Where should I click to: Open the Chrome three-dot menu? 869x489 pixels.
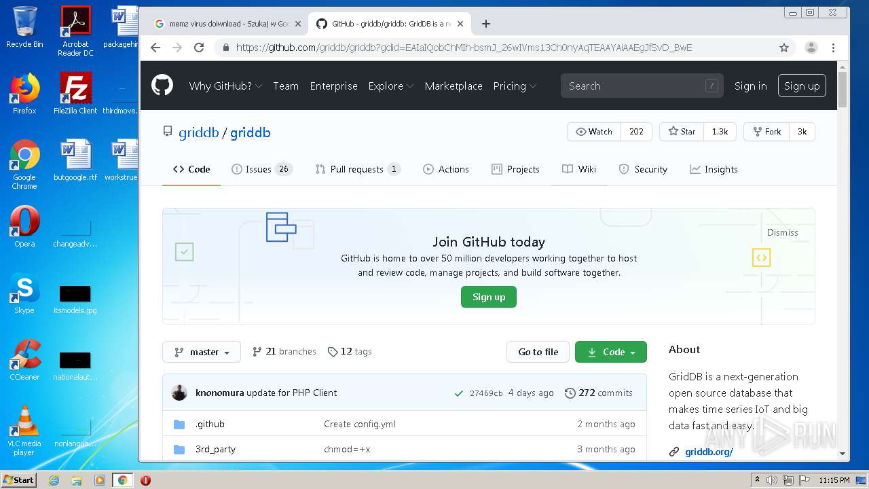coord(833,48)
